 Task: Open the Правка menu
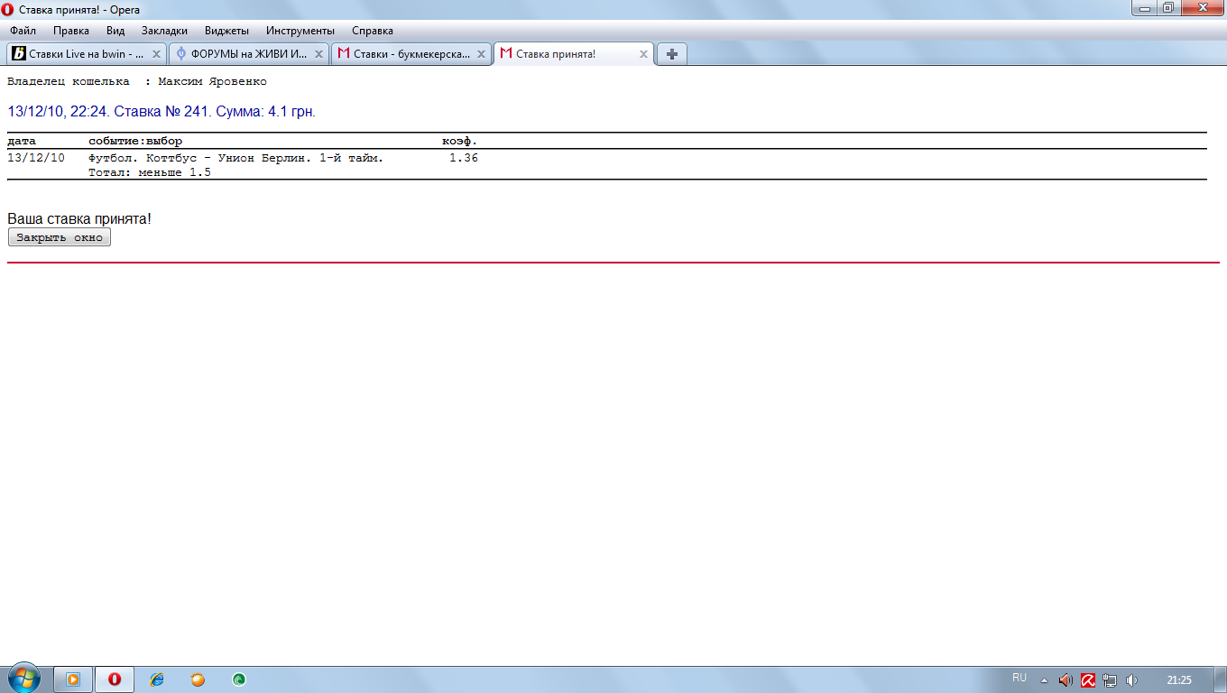[71, 30]
